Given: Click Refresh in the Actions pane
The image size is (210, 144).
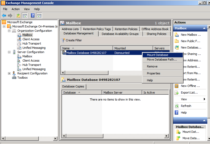Looking at the screenshot, I should coord(186,106).
